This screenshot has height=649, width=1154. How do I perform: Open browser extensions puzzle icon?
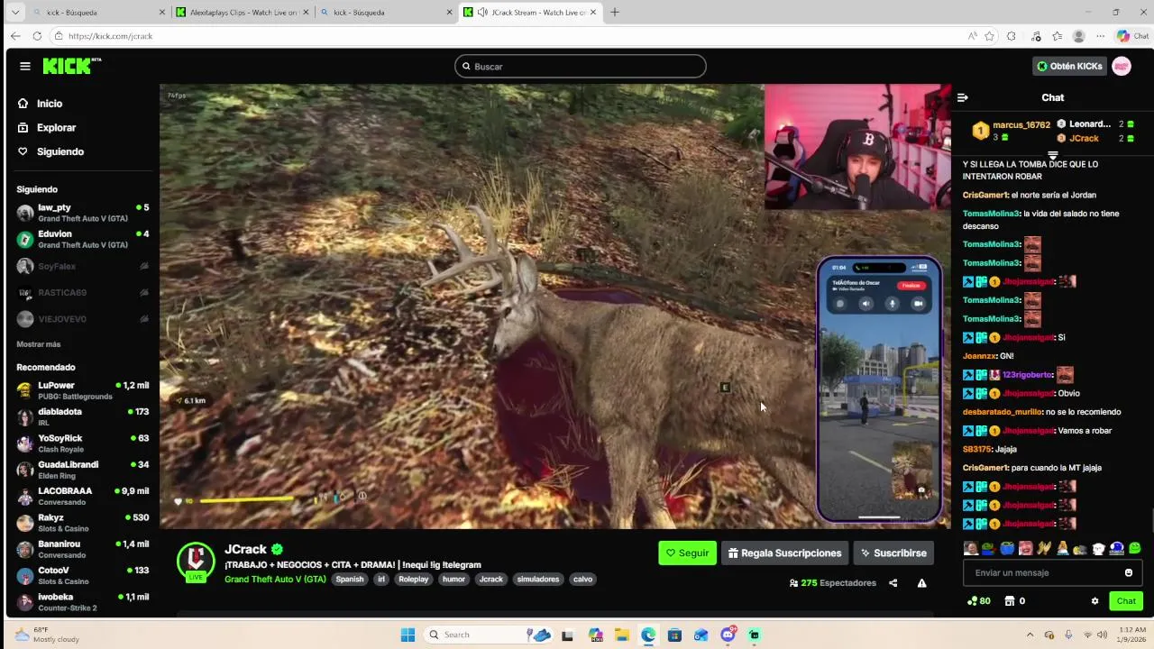click(x=1012, y=36)
